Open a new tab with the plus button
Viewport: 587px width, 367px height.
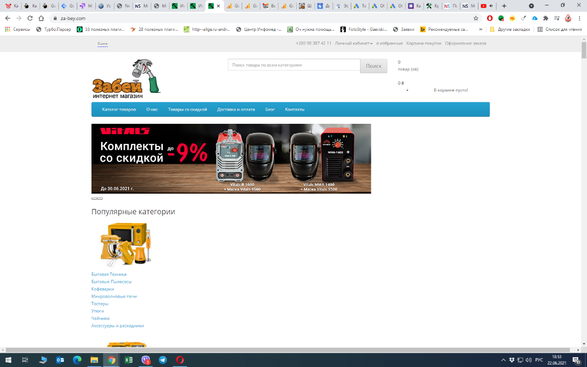[504, 6]
